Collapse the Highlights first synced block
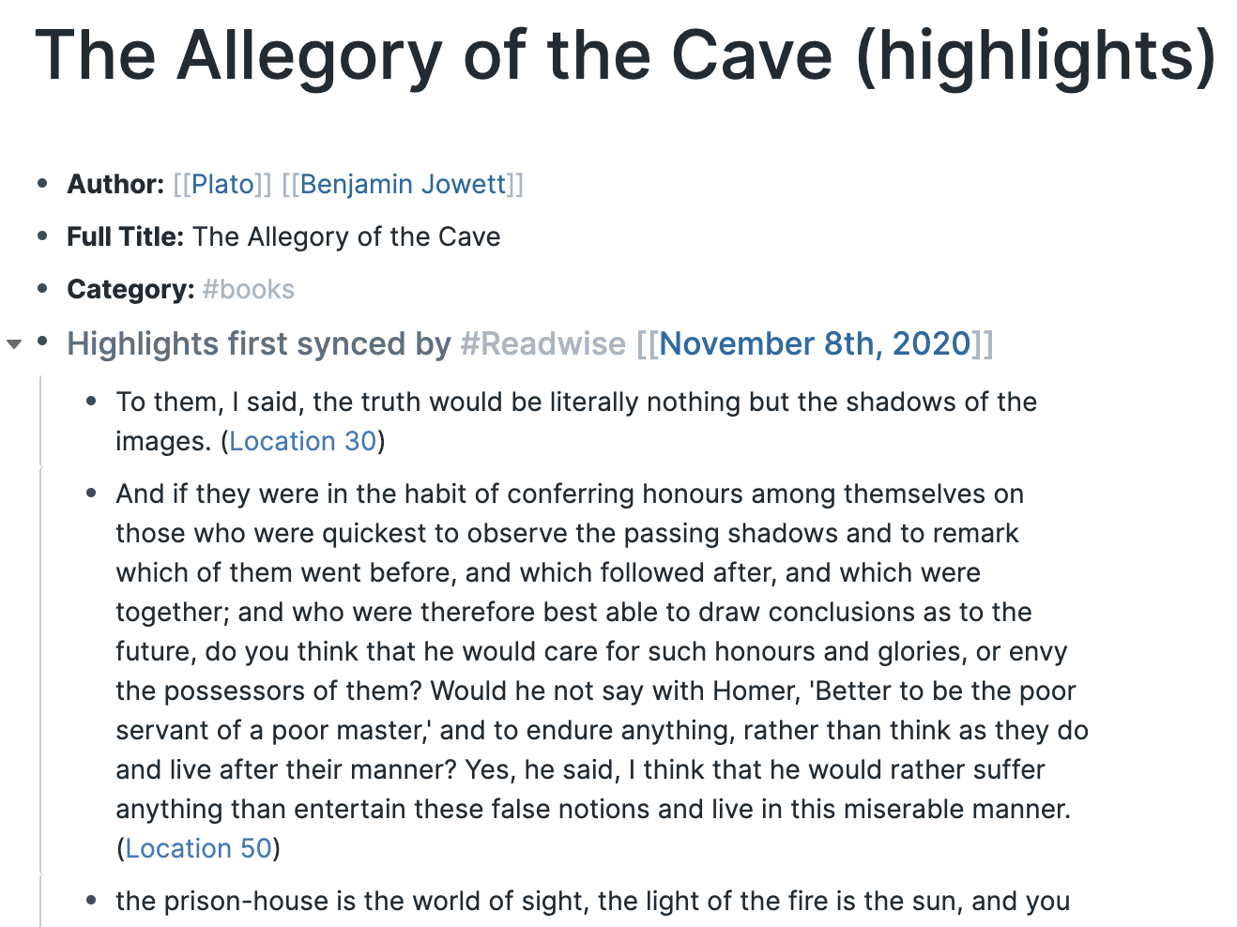 tap(14, 344)
